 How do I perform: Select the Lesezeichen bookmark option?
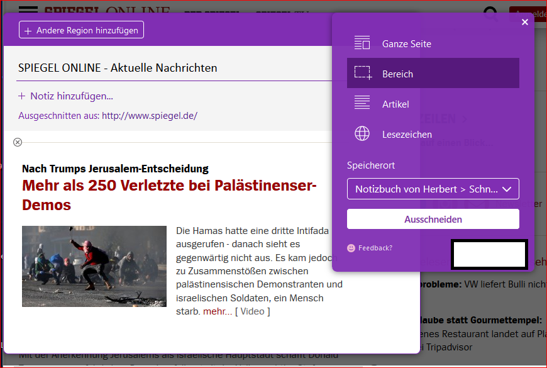pos(433,134)
